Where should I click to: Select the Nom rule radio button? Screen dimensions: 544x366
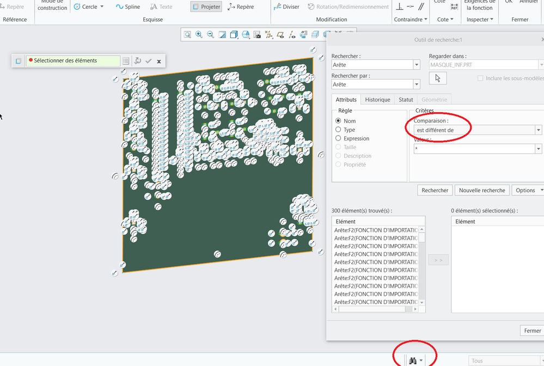(339, 121)
